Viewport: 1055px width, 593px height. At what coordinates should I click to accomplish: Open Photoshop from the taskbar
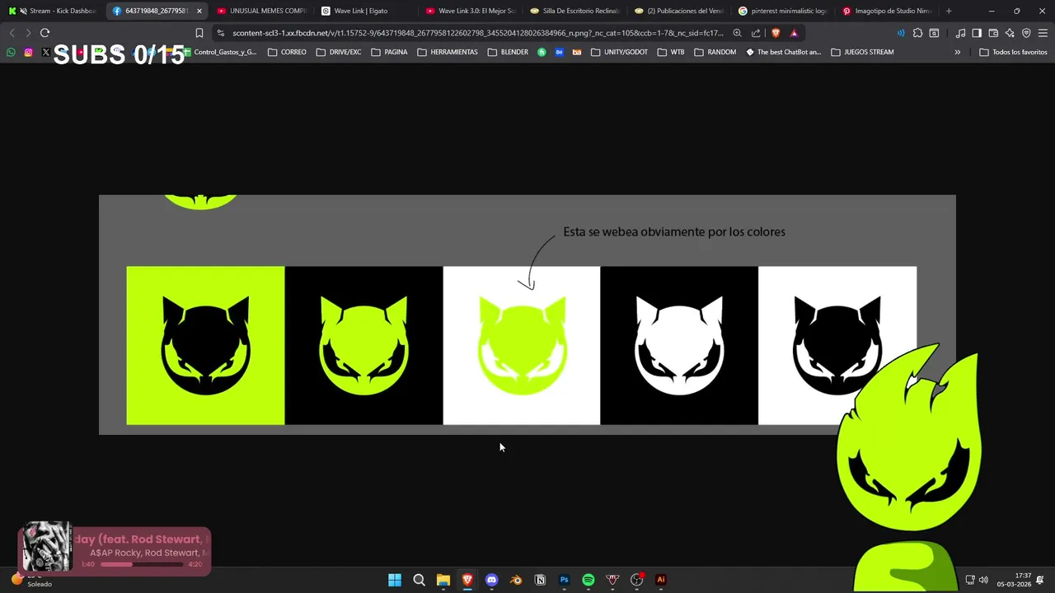click(564, 580)
